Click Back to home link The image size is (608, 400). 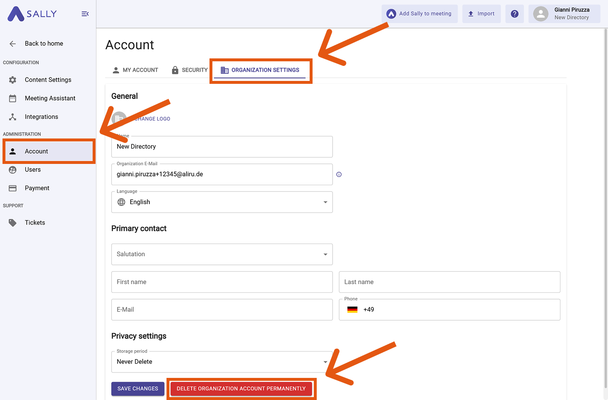[x=44, y=43]
